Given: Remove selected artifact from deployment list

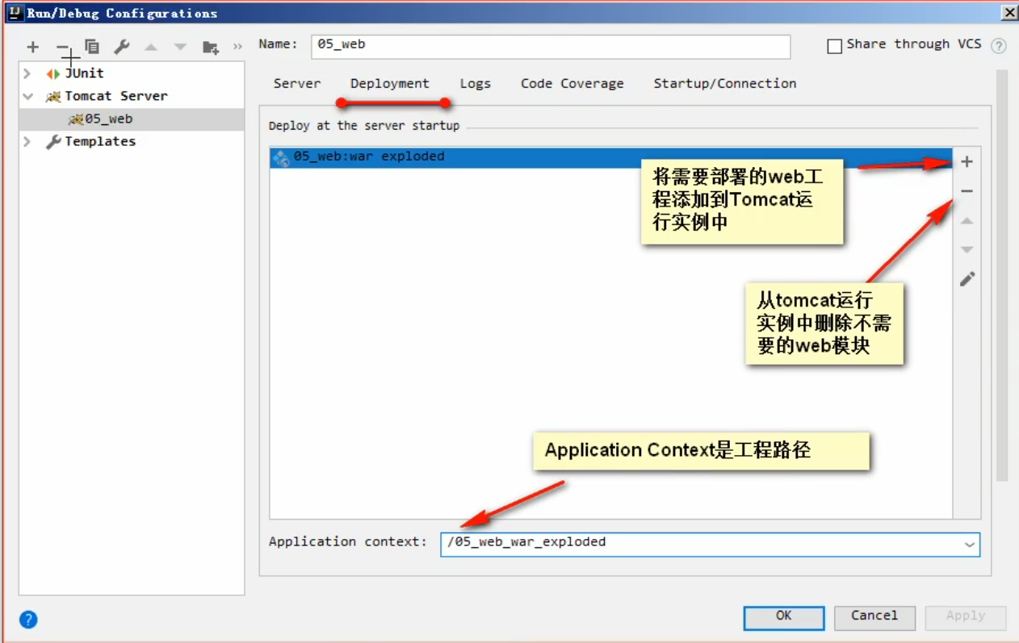Looking at the screenshot, I should 967,191.
